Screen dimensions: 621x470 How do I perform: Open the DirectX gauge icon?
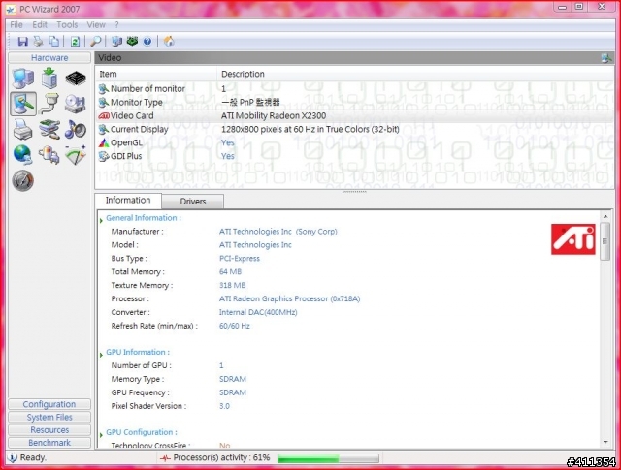[x=76, y=155]
